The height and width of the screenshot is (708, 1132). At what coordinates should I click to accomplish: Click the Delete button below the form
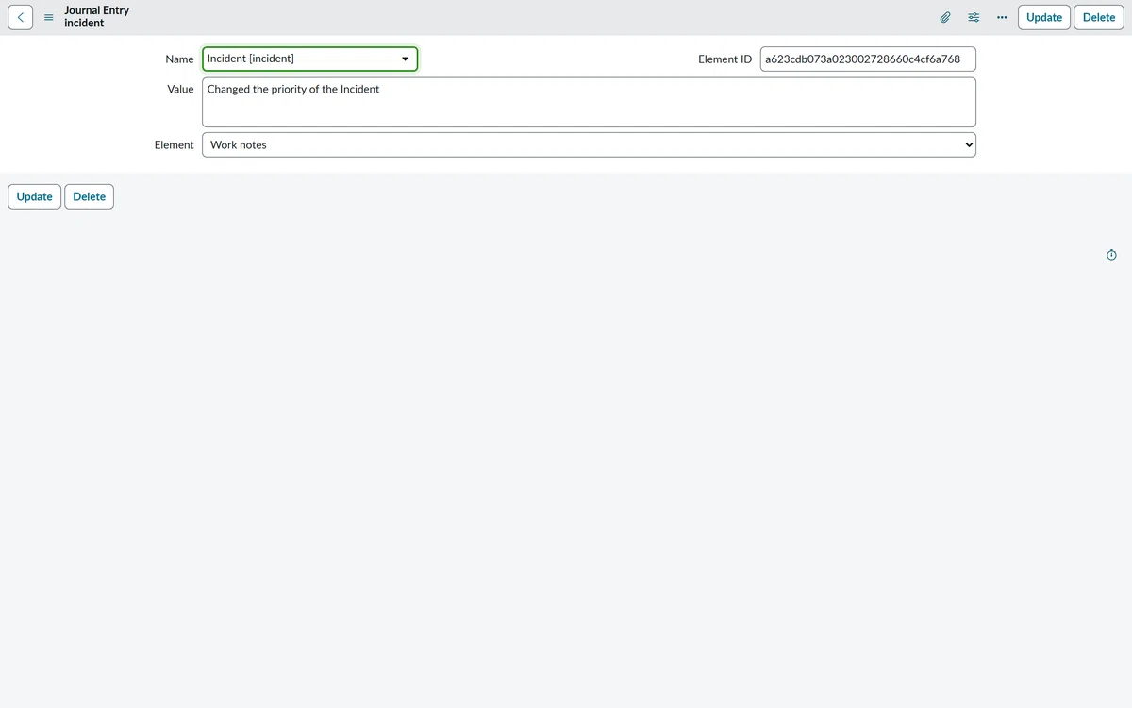[x=90, y=196]
